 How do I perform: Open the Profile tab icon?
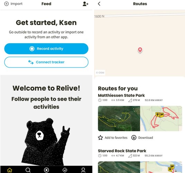coord(83,170)
